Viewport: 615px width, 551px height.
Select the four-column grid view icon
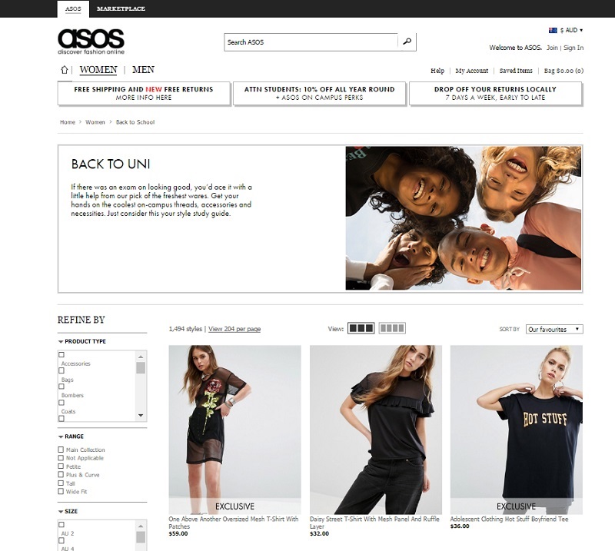(x=392, y=328)
